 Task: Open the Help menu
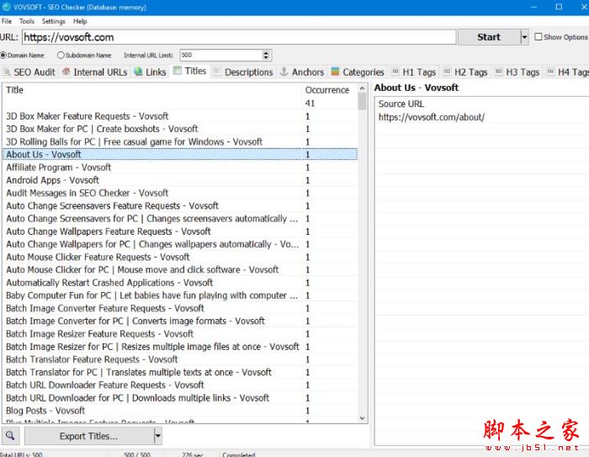(80, 21)
